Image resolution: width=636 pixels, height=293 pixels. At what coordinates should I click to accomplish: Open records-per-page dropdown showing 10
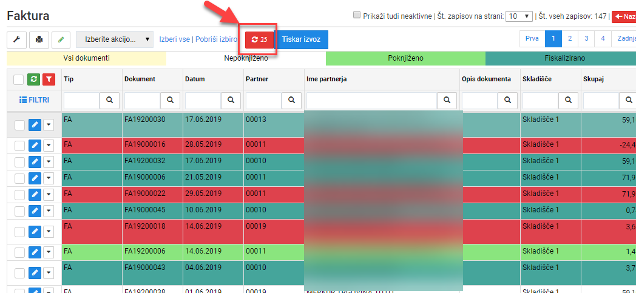tap(519, 16)
